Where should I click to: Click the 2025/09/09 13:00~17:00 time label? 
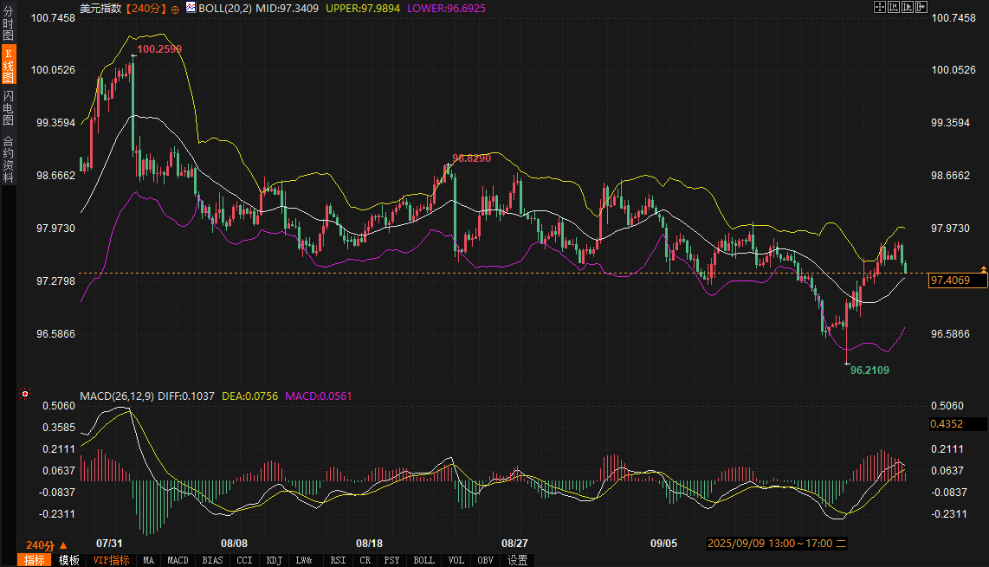tap(777, 544)
